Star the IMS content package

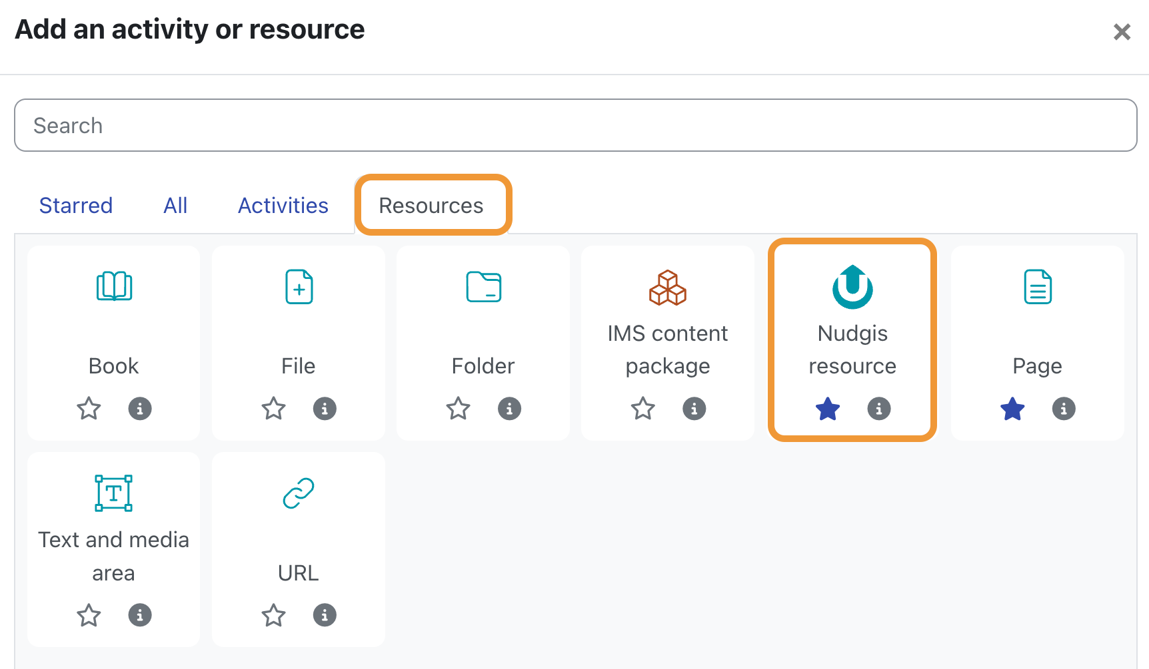click(x=643, y=408)
